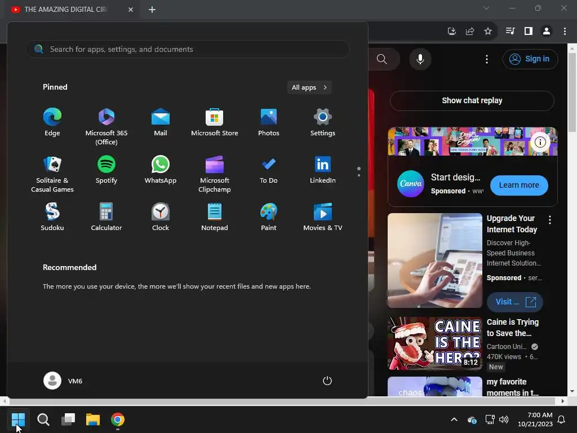Click the Start menu search field
577x433 pixels.
[x=187, y=49]
